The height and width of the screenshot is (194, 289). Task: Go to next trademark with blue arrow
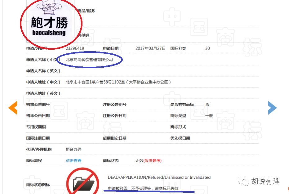[x=272, y=108]
